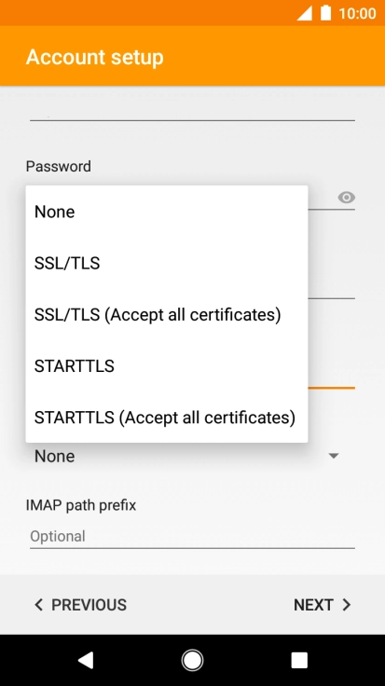The image size is (385, 686).
Task: Tap the Android back navigation triangle
Action: point(86,660)
